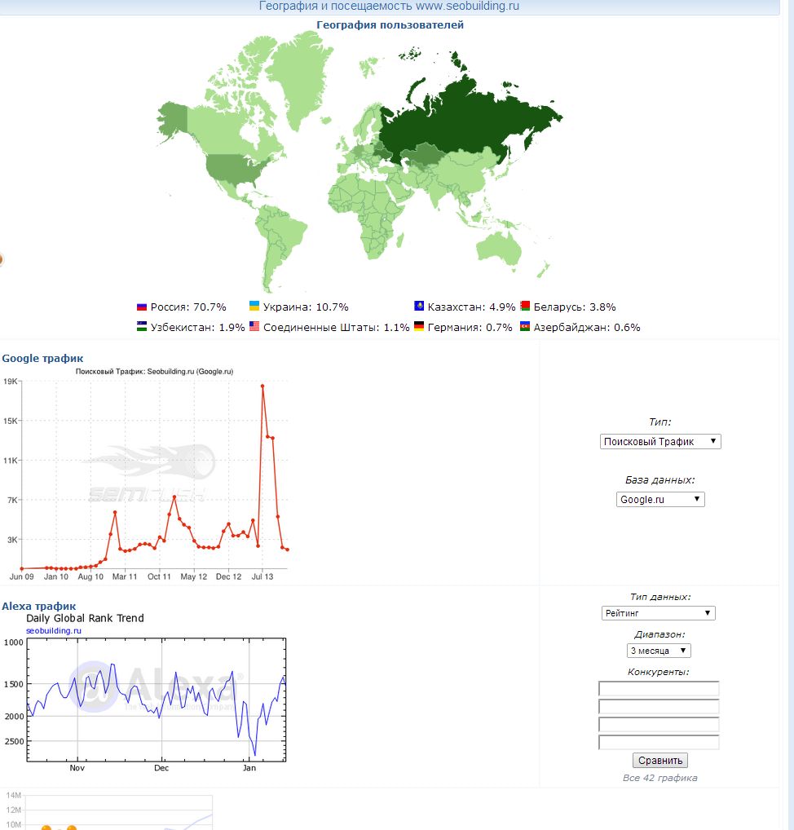Click the Alexa Daily Global Rank chart
This screenshot has height=830, width=794.
(x=156, y=700)
